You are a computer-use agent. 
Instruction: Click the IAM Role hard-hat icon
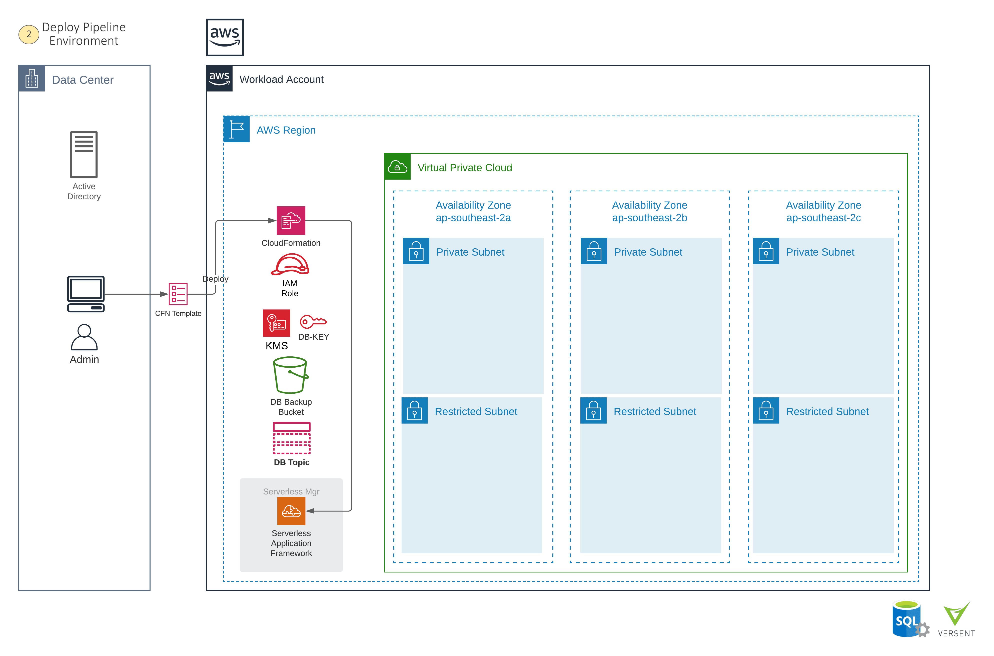point(290,264)
